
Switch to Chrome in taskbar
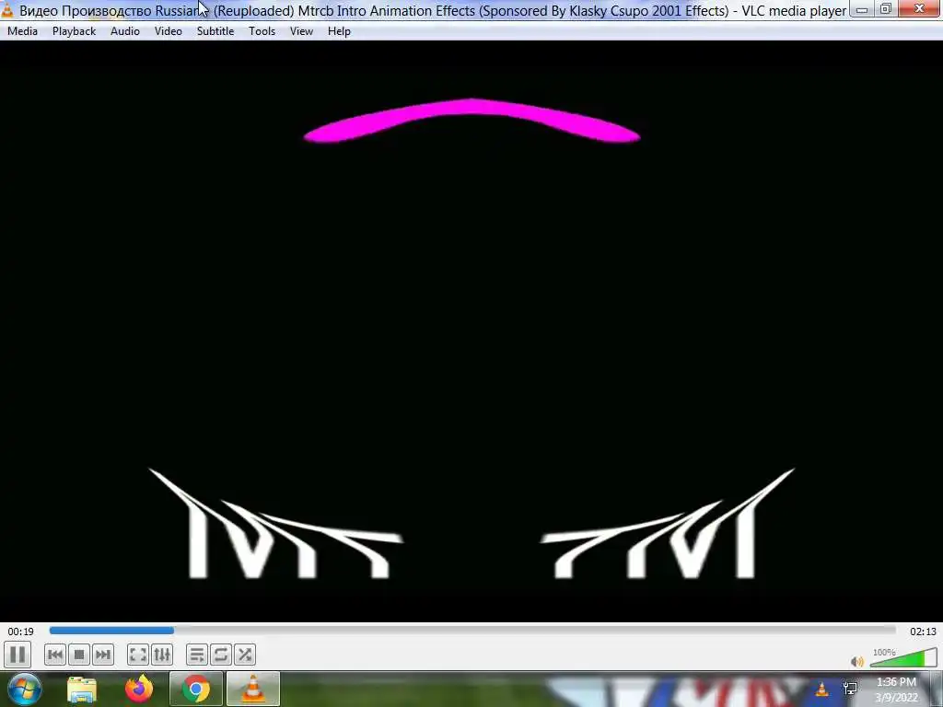195,689
